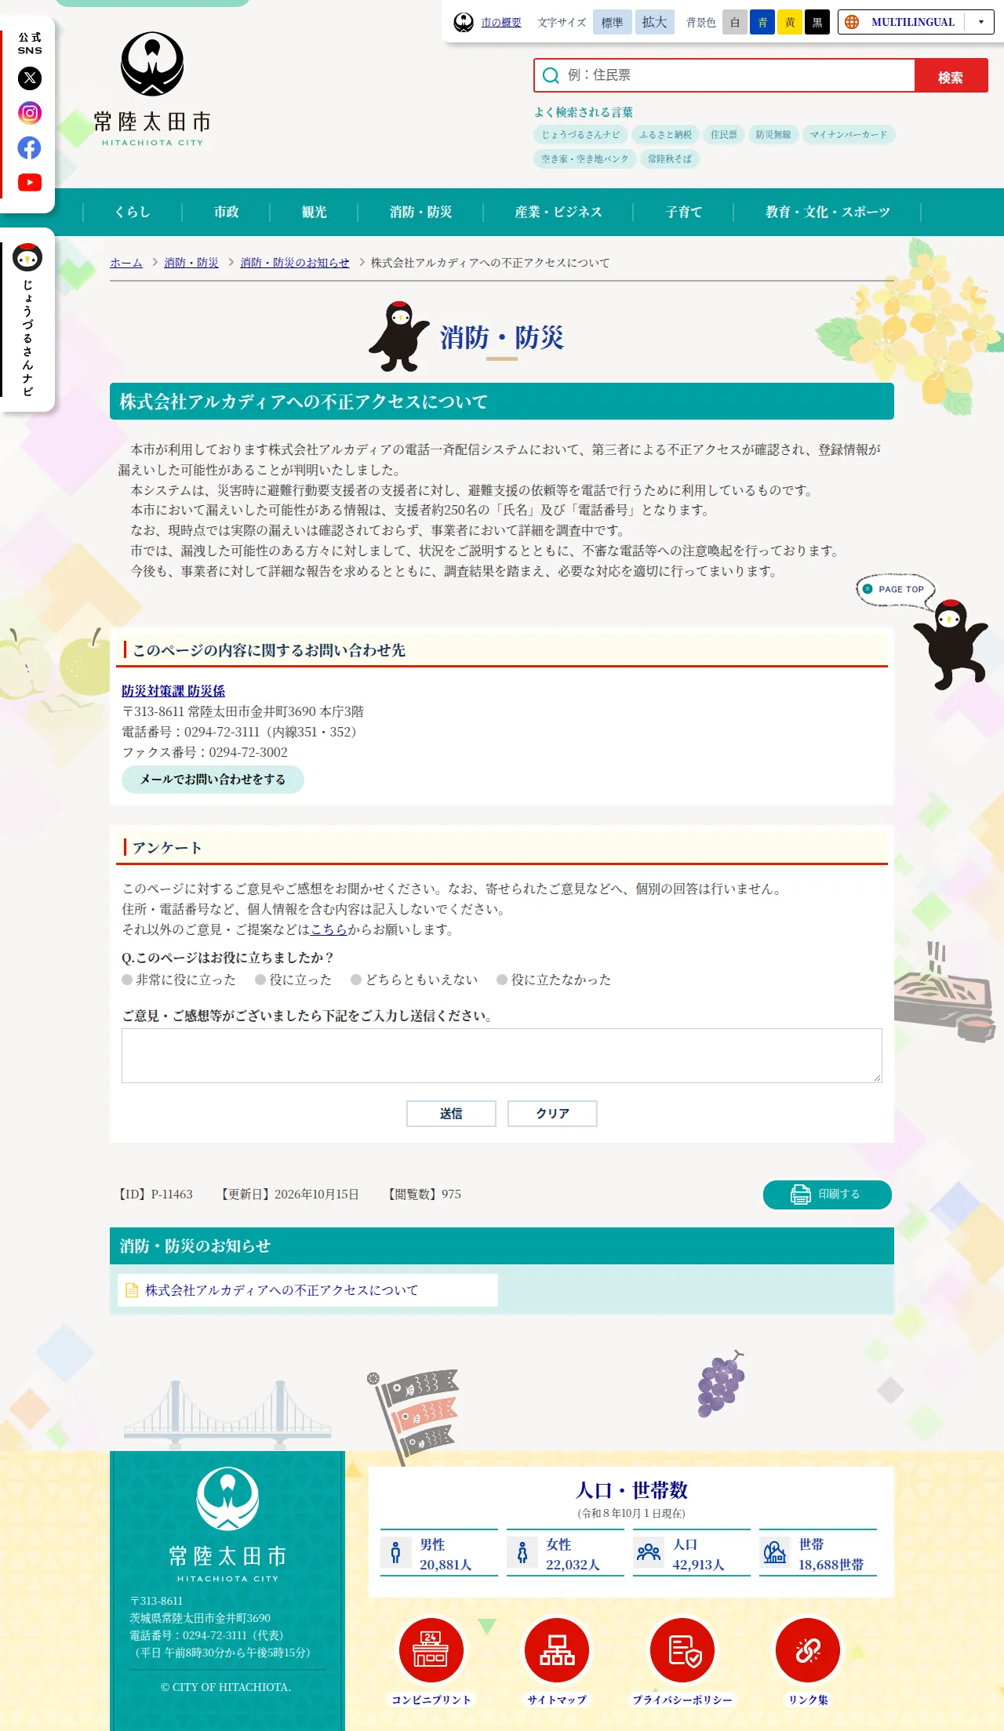
Task: Click 防災無線 search keyword tag
Action: coord(773,135)
